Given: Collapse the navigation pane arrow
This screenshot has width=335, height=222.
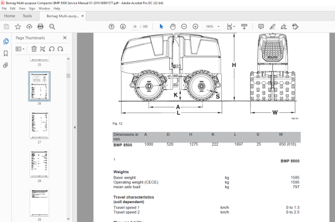Looking at the screenshot, I should [75, 127].
